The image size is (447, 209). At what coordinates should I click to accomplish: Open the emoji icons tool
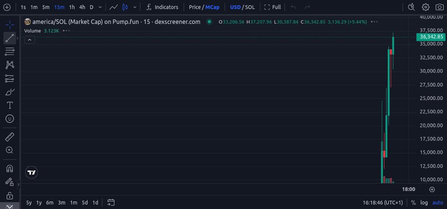pos(10,119)
